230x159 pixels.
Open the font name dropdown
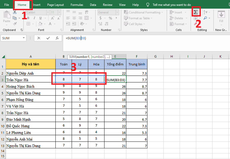click(48, 12)
